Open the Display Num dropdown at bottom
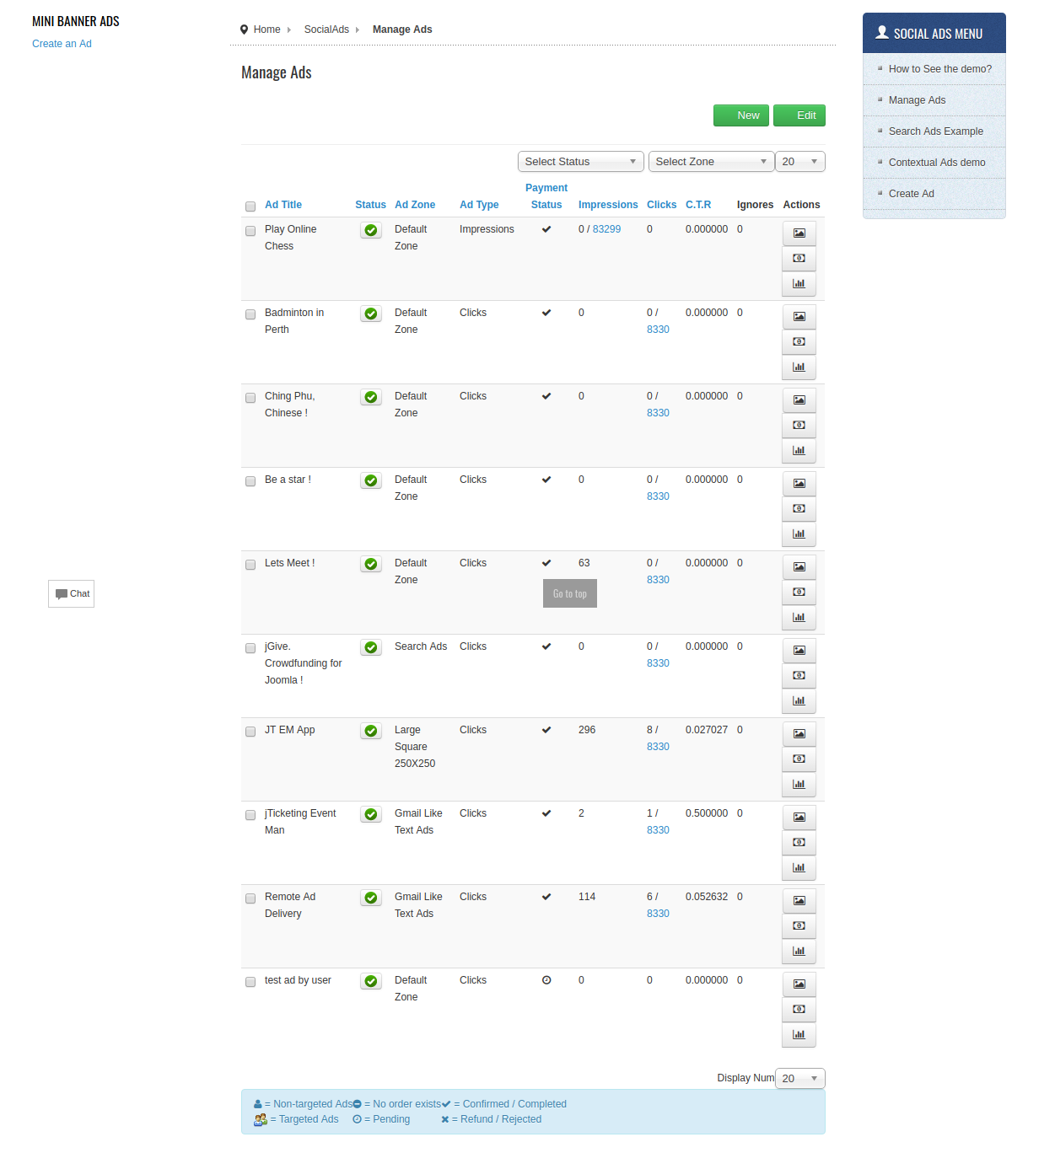Viewport: 1055px width, 1153px height. tap(799, 1079)
